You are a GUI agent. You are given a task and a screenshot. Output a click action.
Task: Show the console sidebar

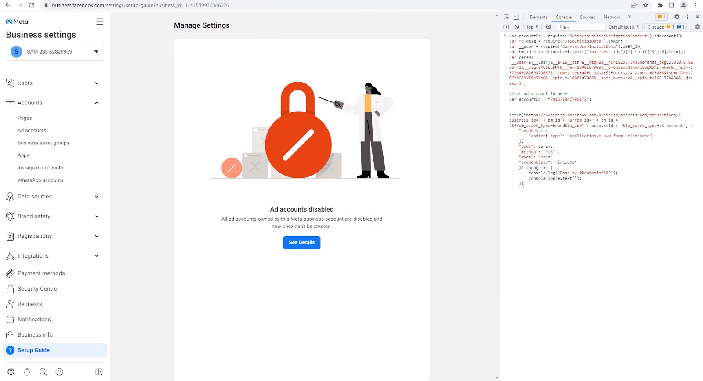507,27
